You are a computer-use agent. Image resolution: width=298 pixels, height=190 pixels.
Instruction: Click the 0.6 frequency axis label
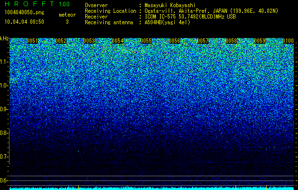tap(4, 180)
